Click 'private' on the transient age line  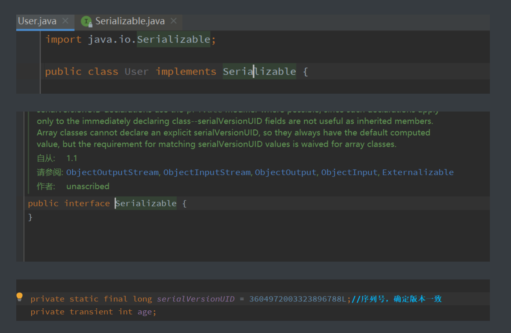tap(48, 312)
